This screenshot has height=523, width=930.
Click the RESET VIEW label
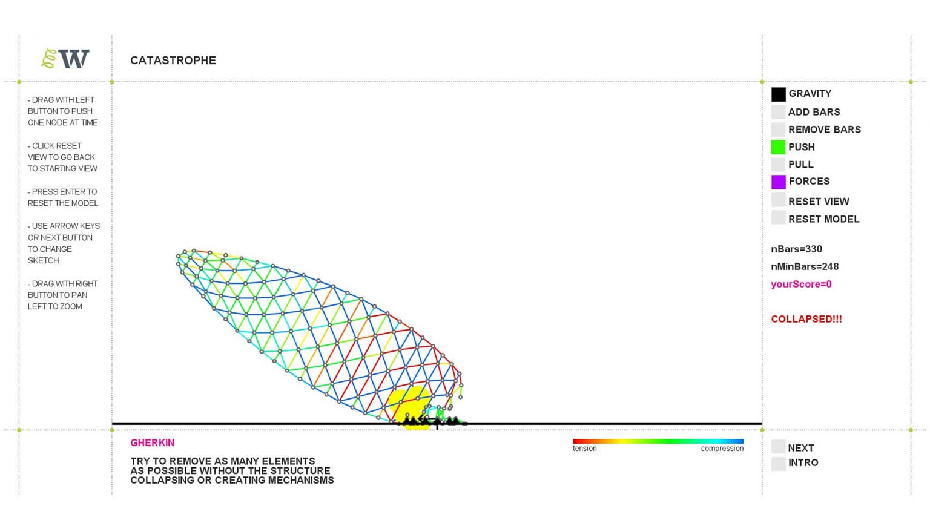(x=819, y=202)
